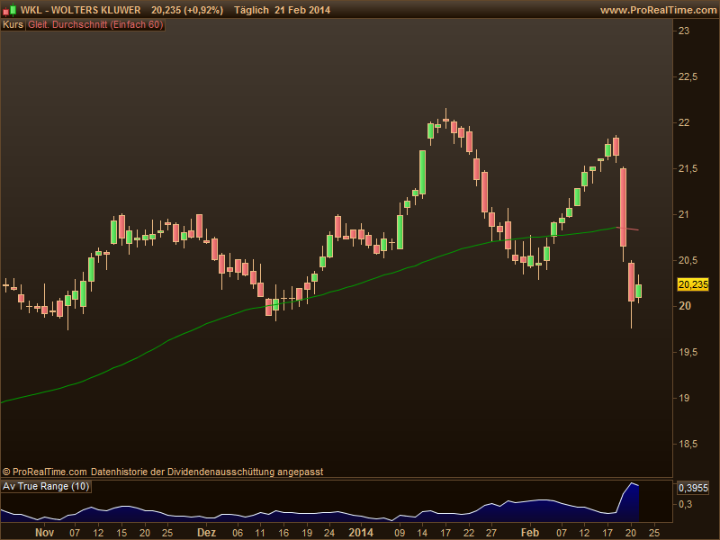Click the 23 price axis label
This screenshot has width=720, height=540.
click(684, 31)
